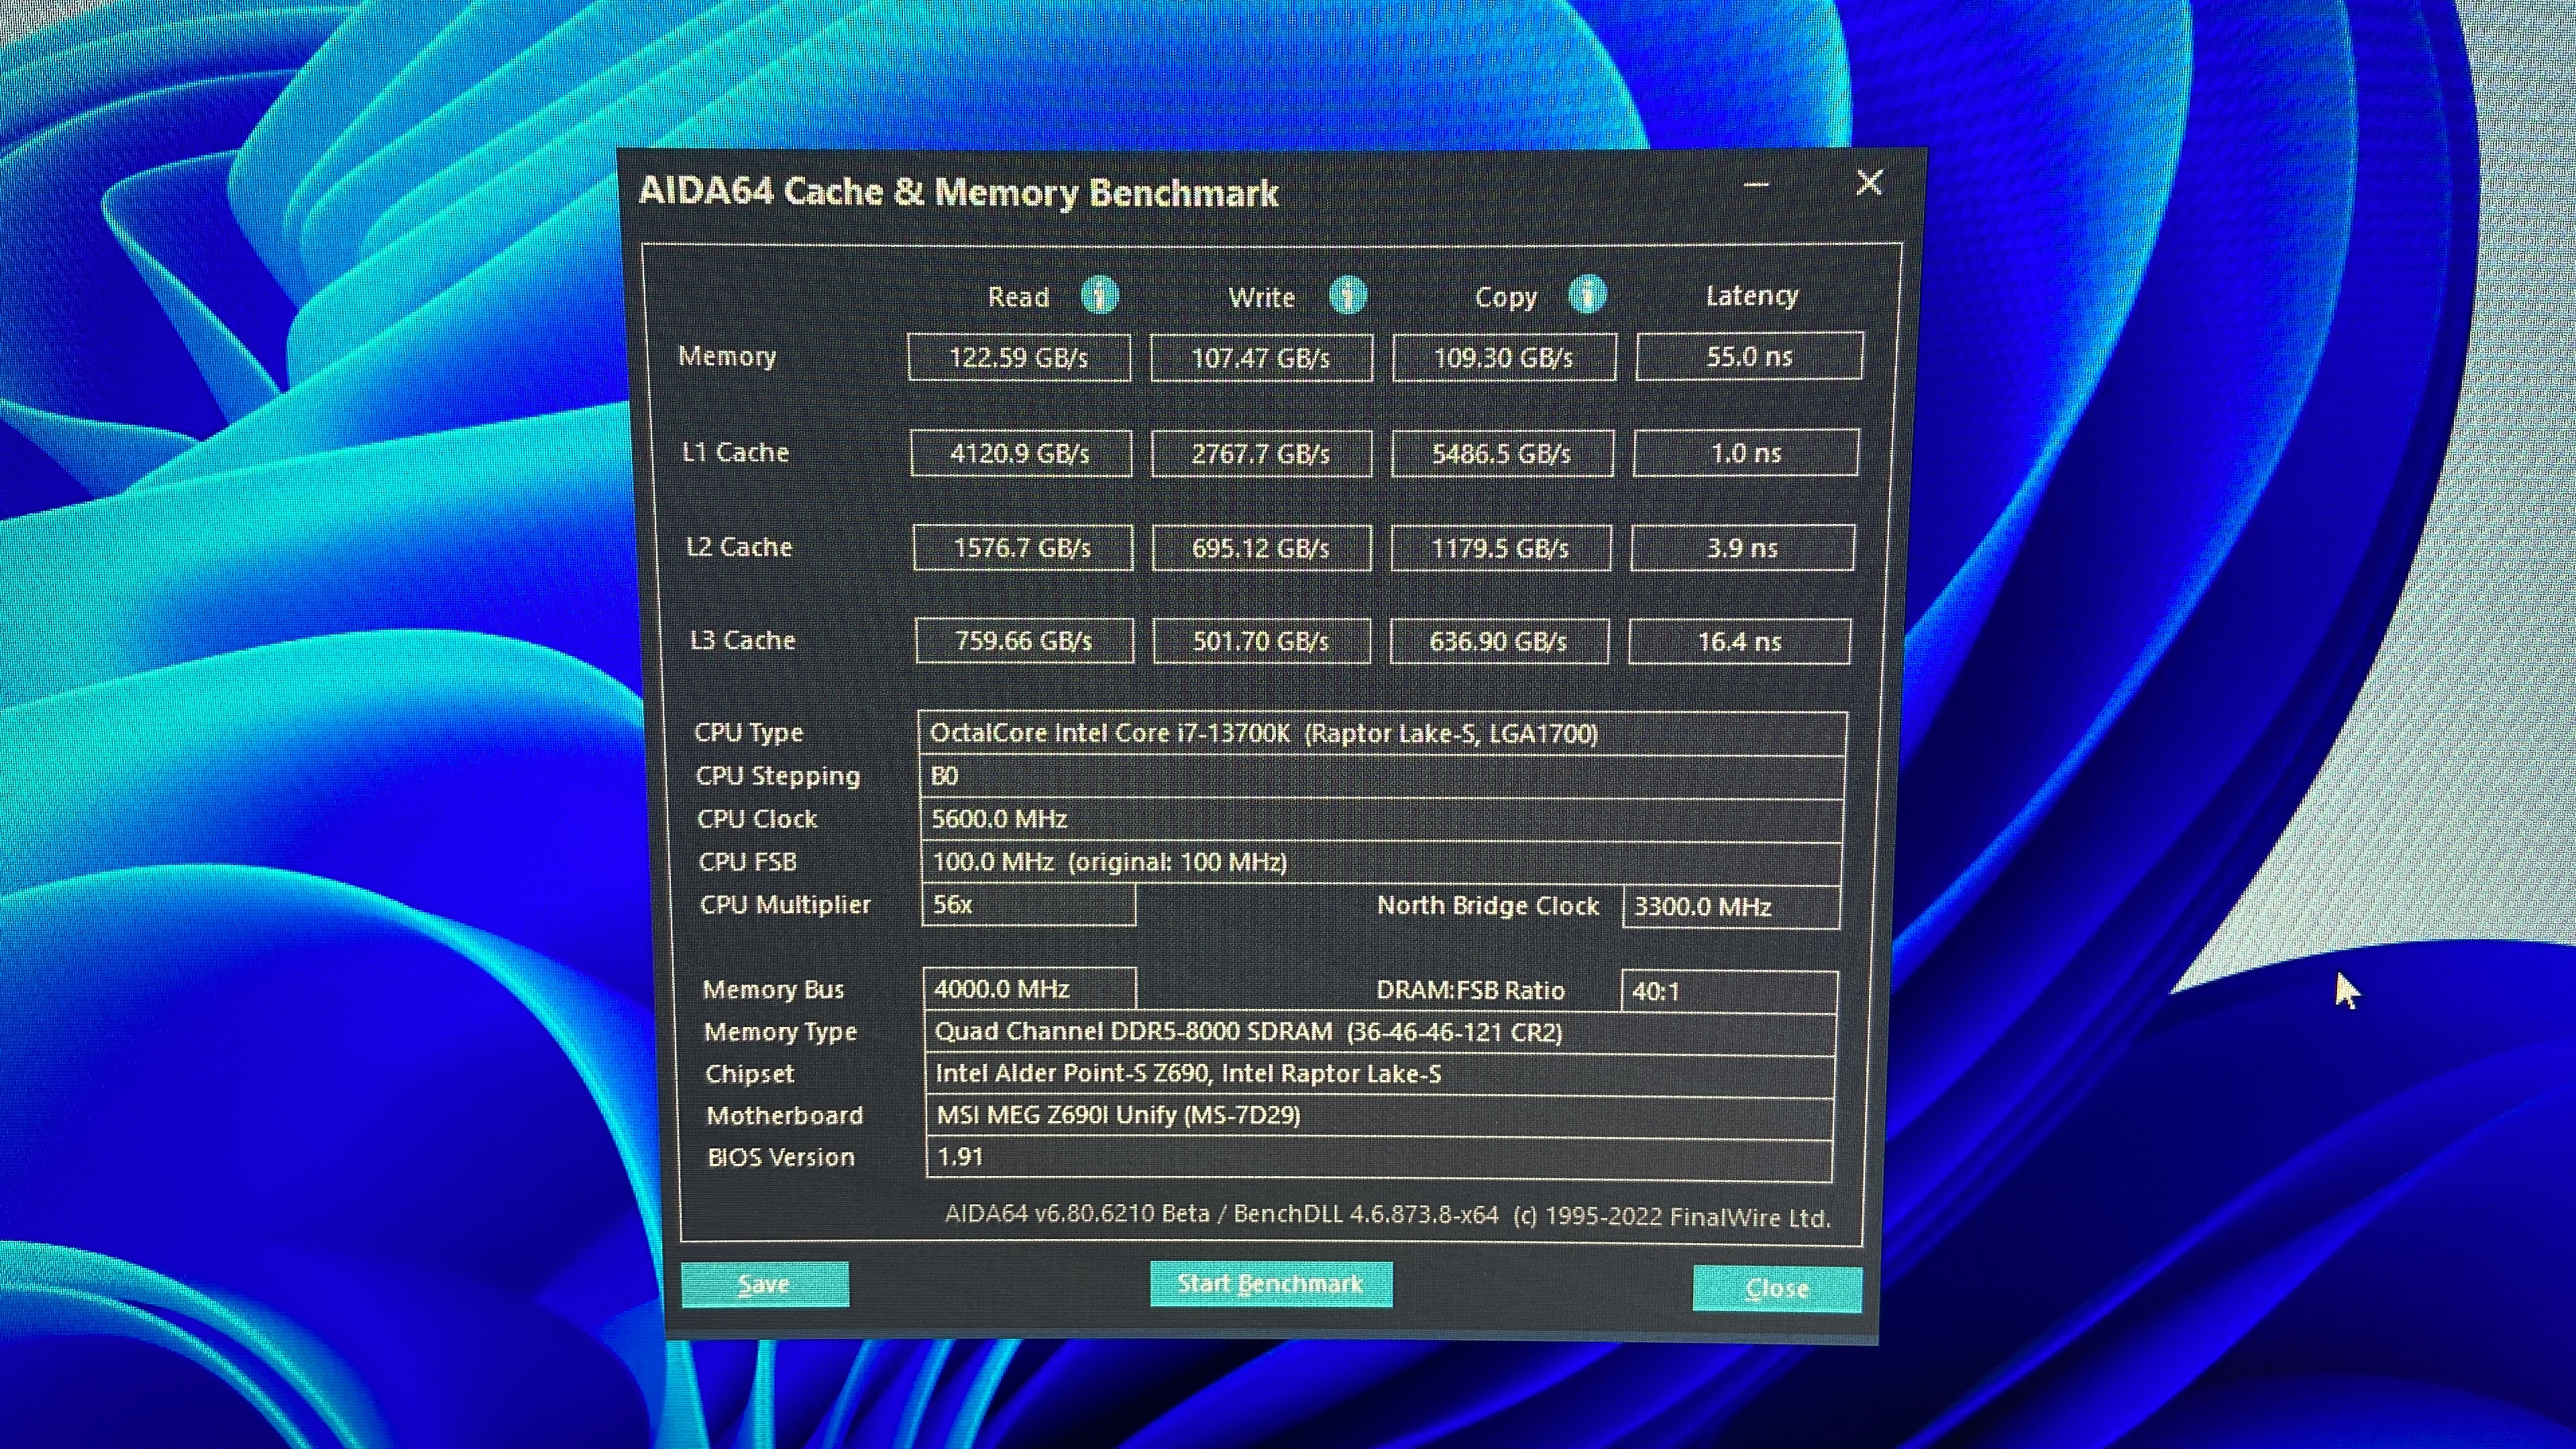The image size is (2576, 1449).
Task: Click L3 Cache Latency value 16.4 ns
Action: [1740, 641]
